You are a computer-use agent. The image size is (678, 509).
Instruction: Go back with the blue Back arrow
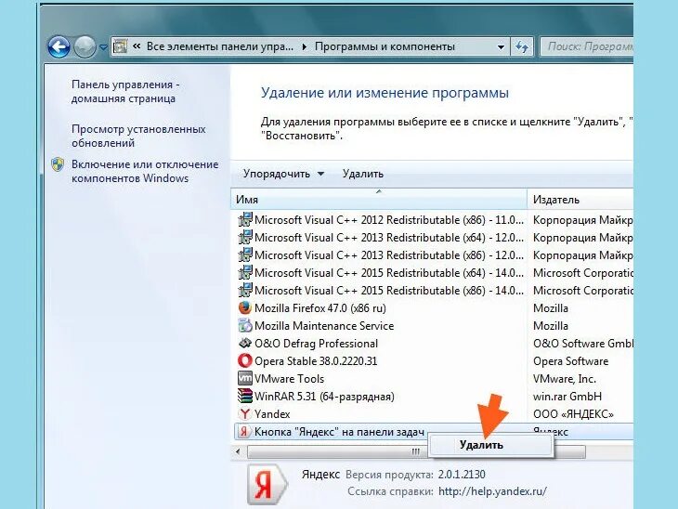(x=59, y=46)
